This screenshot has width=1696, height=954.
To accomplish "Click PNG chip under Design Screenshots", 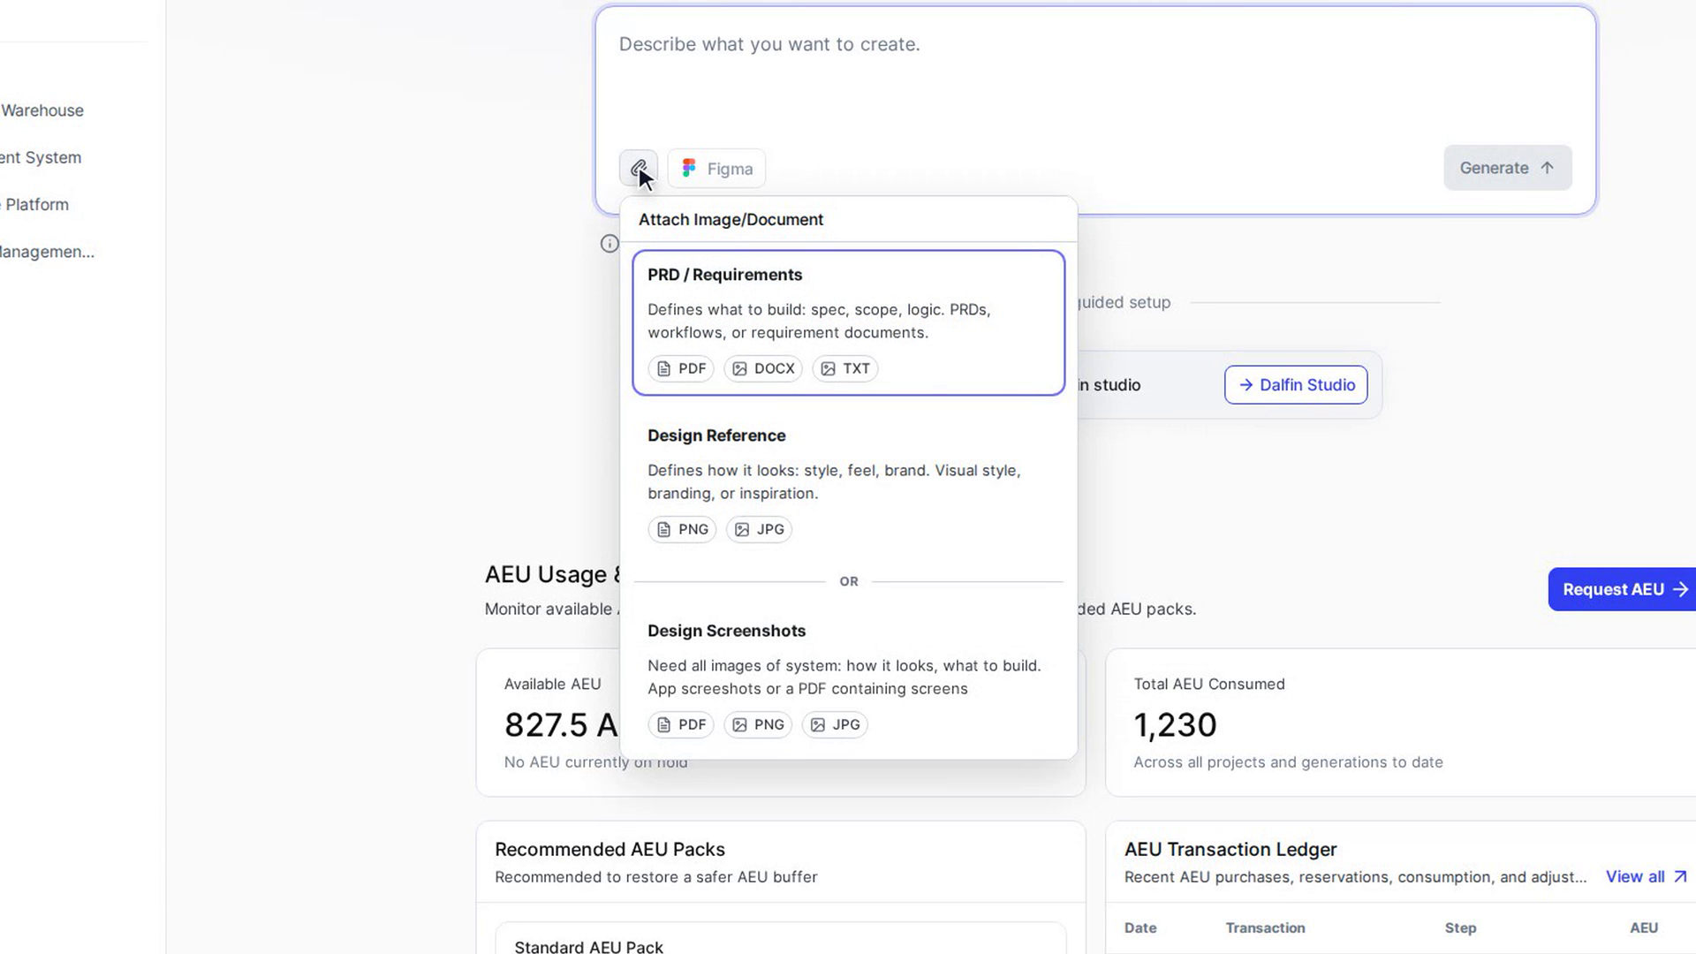I will coord(758,724).
